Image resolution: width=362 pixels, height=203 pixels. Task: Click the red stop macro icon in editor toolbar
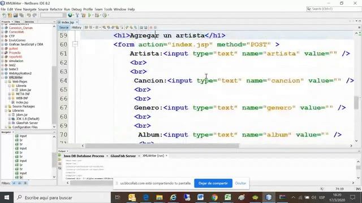click(x=151, y=28)
